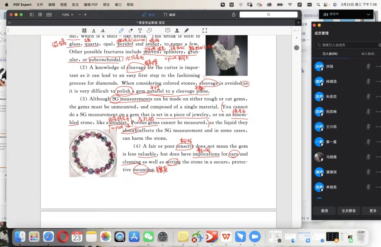Click the 搜索已入会成员 search field

coord(348,45)
